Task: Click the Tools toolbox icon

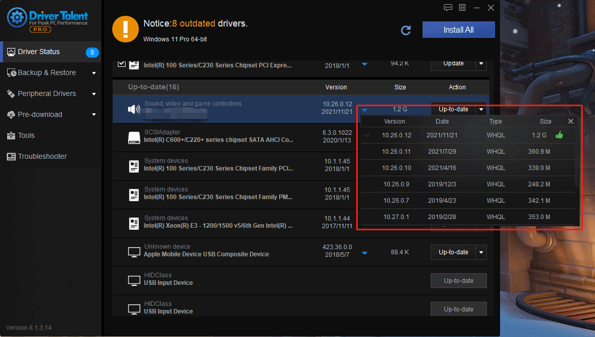Action: tap(11, 135)
